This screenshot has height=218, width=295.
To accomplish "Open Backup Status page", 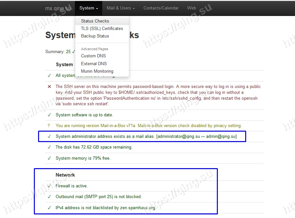I will point(102,36).
